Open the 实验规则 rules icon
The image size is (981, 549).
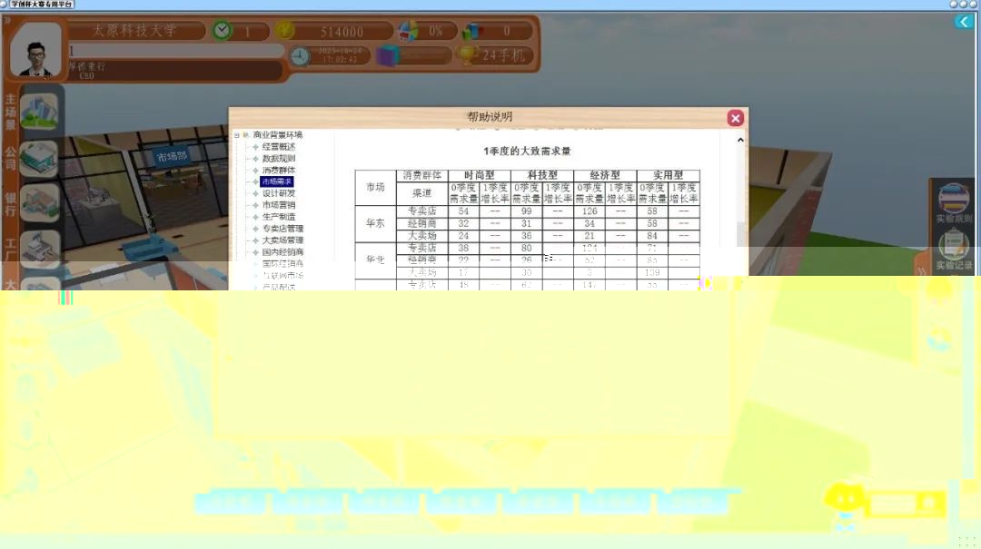click(954, 199)
